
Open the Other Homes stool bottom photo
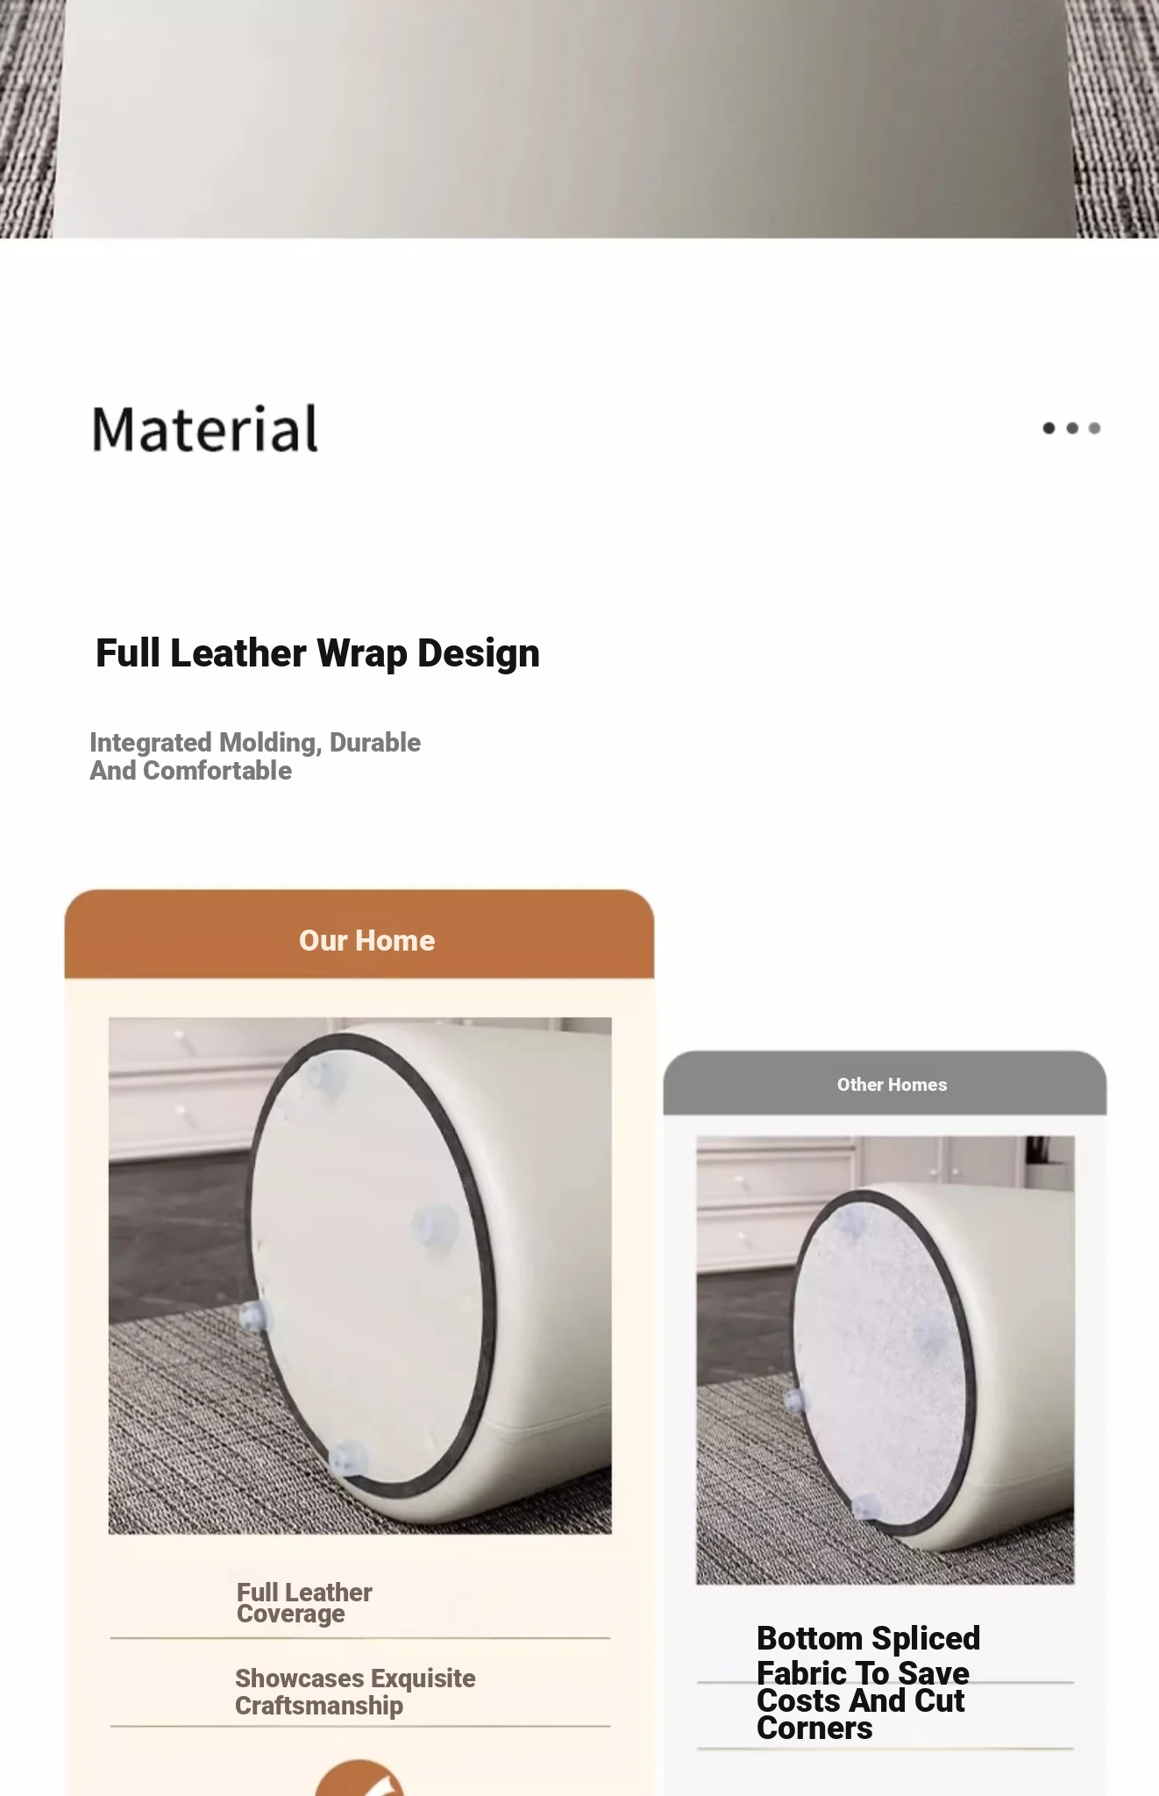click(885, 1360)
